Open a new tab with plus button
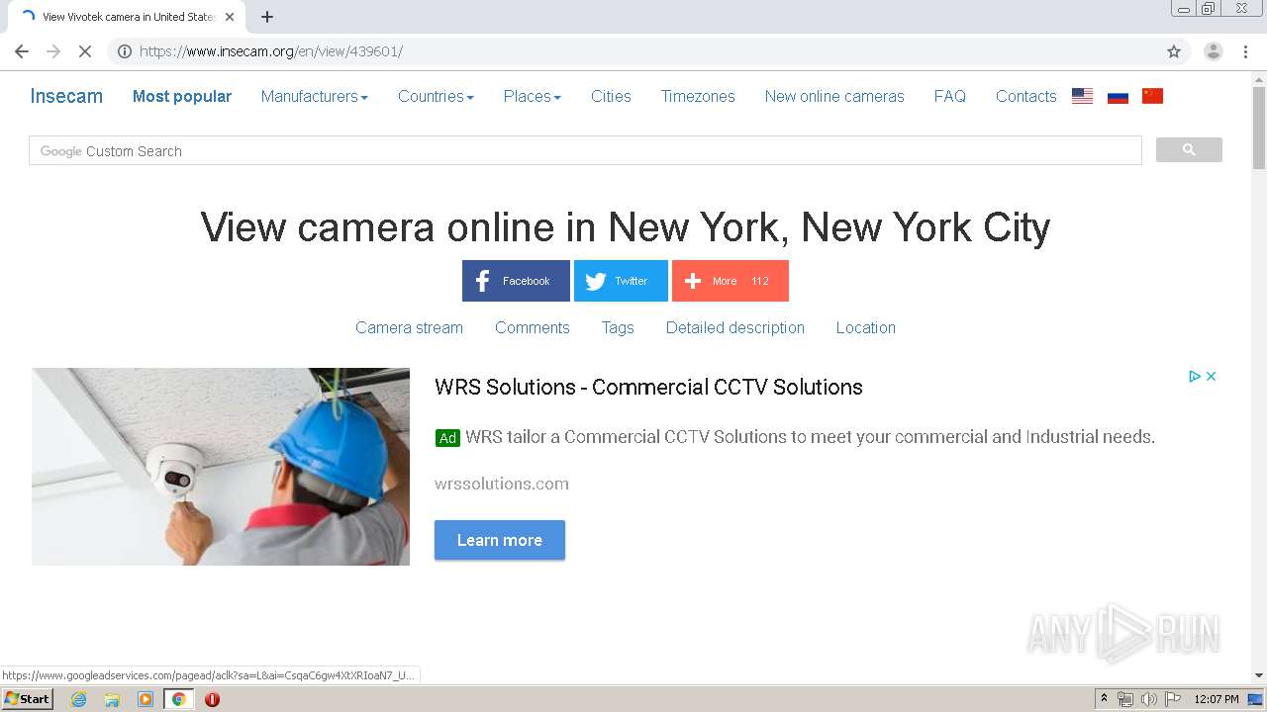Image resolution: width=1267 pixels, height=712 pixels. pyautogui.click(x=267, y=17)
